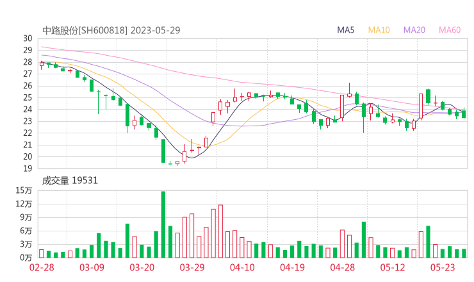Viewport: 474px width, 282px height.
Task: Click the MA60 legend label
Action: tap(450, 30)
